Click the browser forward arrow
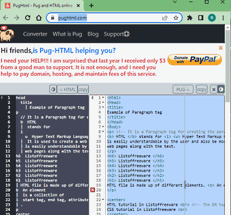231x215 pixels. [x=16, y=18]
